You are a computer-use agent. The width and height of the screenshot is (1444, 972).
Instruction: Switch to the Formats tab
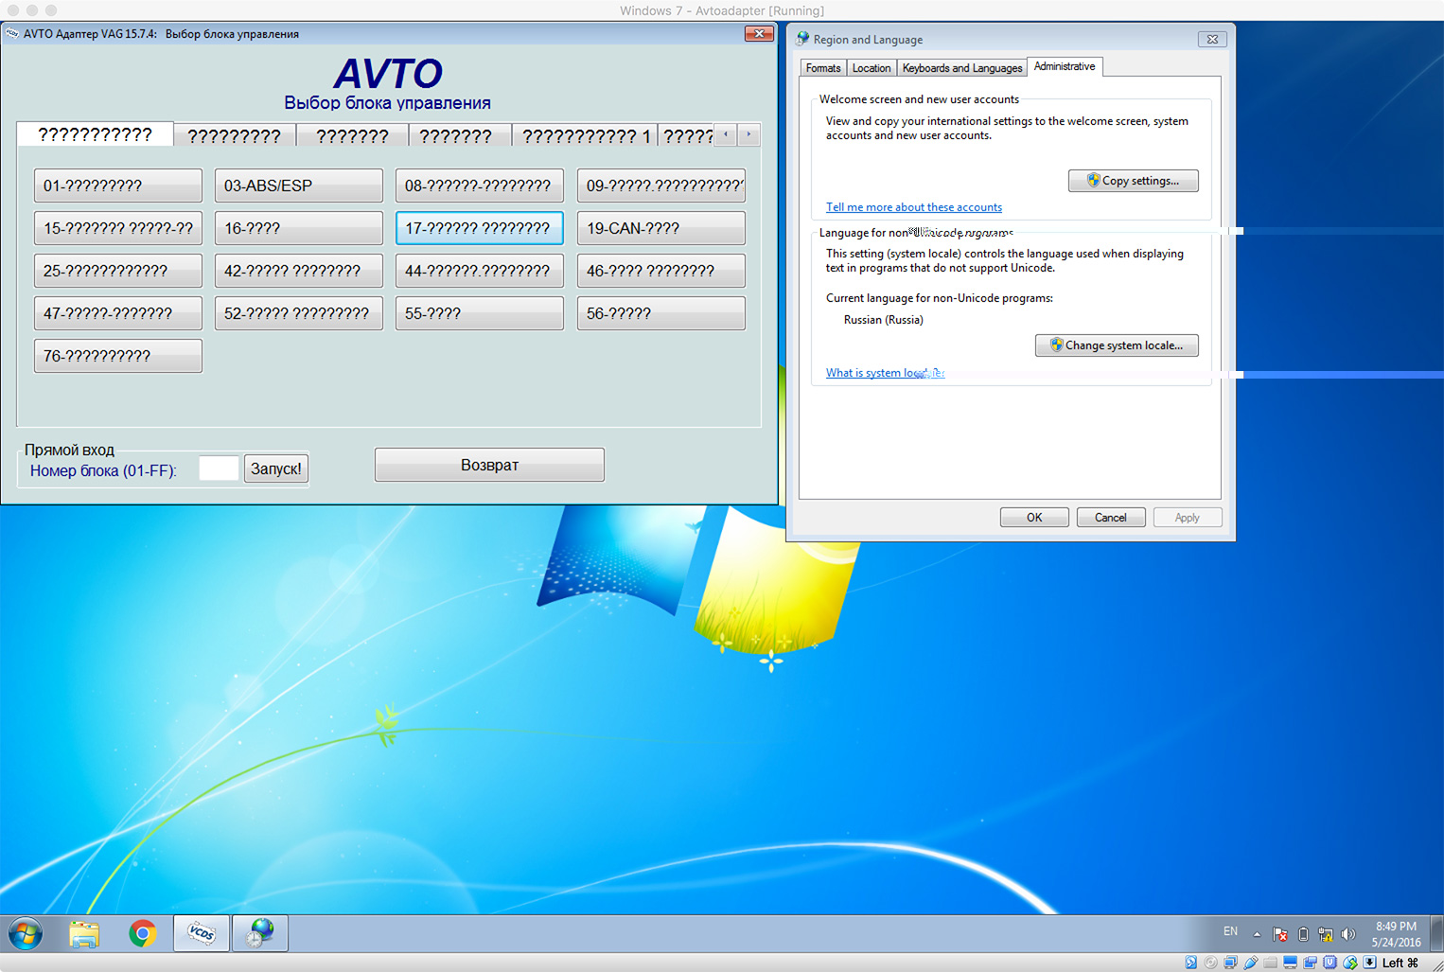[x=822, y=68]
